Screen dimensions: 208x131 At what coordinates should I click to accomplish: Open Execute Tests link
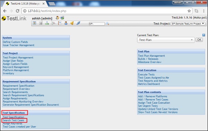(146, 75)
